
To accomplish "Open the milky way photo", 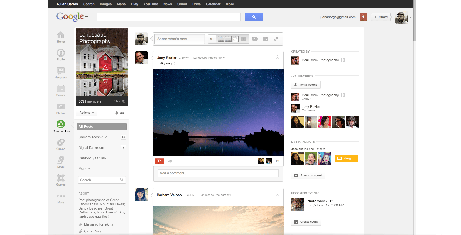I will pos(218,112).
